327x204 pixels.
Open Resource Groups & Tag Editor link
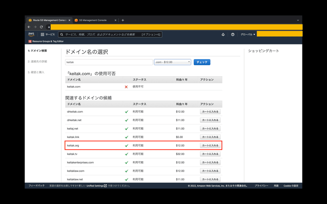(48, 41)
